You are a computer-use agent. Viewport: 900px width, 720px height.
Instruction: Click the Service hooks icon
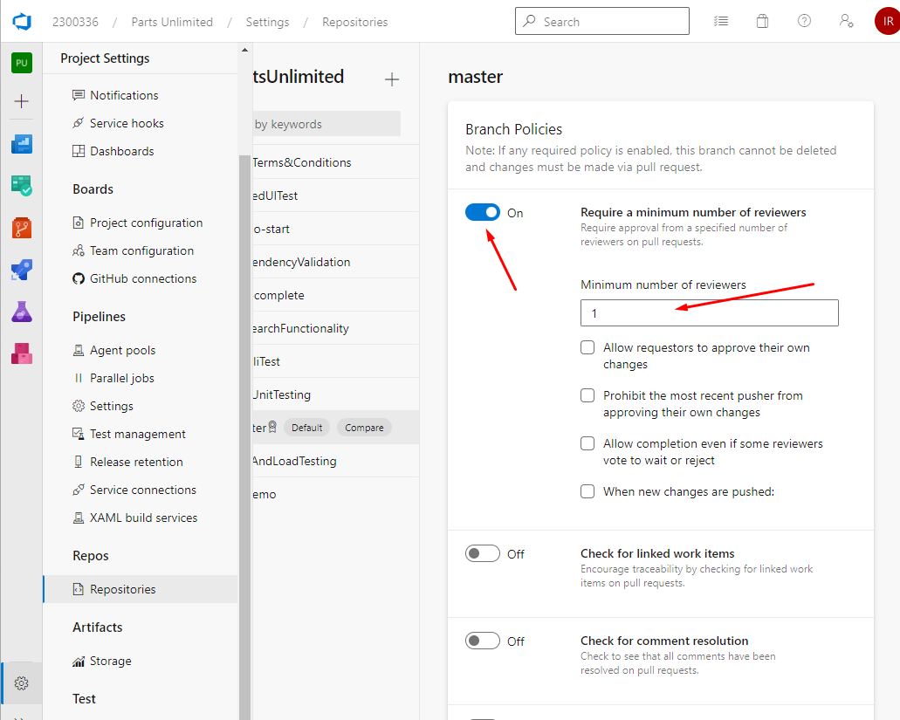click(x=78, y=123)
